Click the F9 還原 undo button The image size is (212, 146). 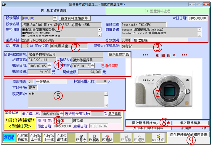pos(139,138)
